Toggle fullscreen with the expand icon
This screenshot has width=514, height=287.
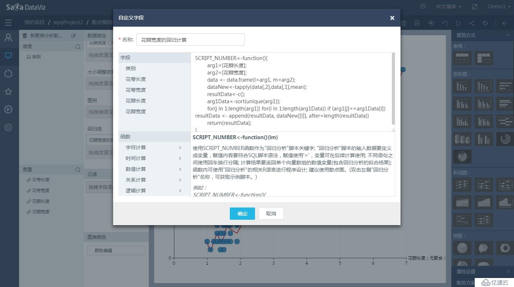coord(475,6)
